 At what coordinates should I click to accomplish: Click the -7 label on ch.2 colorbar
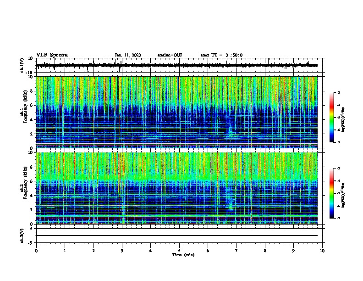(338, 218)
